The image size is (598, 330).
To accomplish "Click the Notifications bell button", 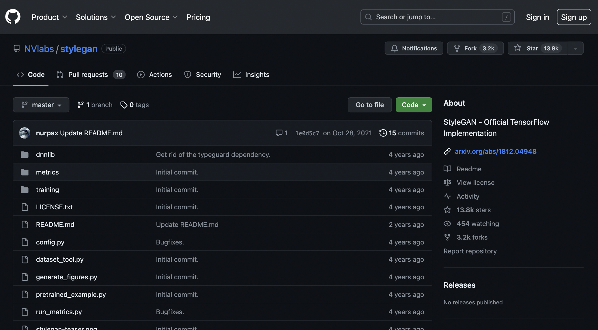I will point(414,48).
